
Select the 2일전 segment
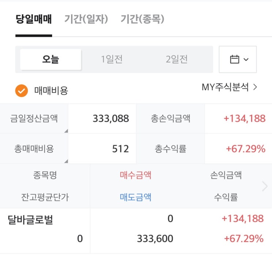click(177, 59)
